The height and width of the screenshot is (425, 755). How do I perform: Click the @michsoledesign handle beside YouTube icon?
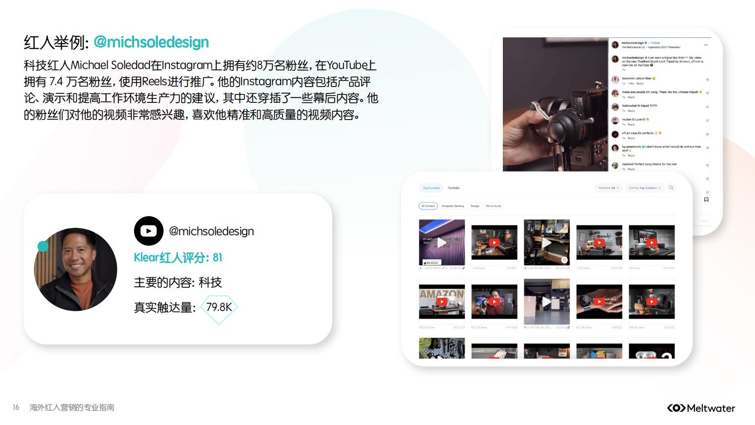pos(211,231)
